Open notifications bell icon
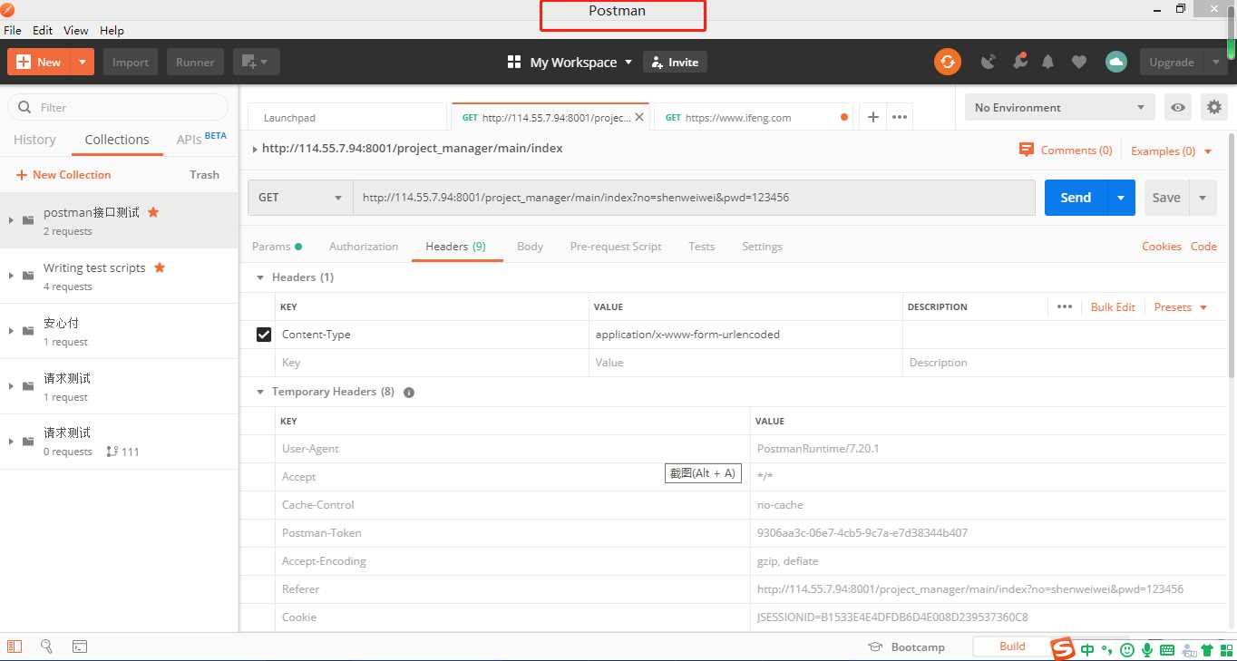This screenshot has width=1237, height=661. [1048, 62]
